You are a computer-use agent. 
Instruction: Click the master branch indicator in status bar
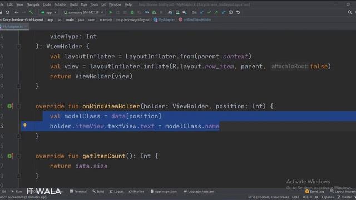pos(345,197)
